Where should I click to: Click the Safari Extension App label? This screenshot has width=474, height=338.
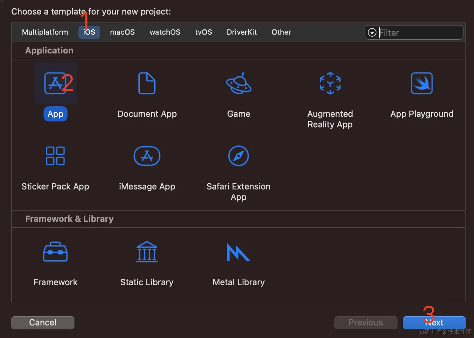point(239,192)
